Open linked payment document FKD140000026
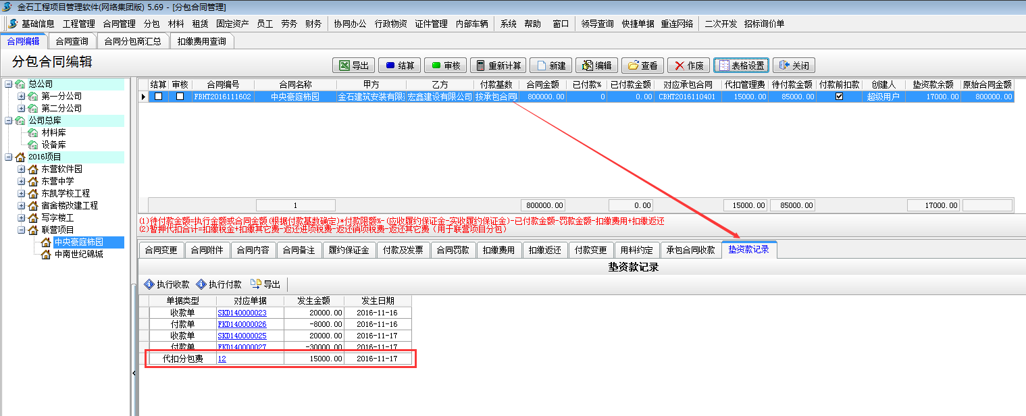This screenshot has width=1026, height=416. (x=242, y=324)
